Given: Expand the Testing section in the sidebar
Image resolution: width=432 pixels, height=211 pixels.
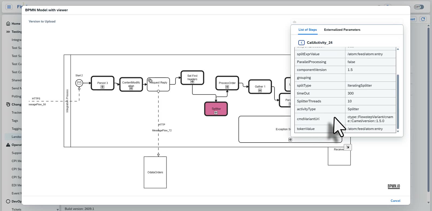Looking at the screenshot, I should (x=8, y=32).
